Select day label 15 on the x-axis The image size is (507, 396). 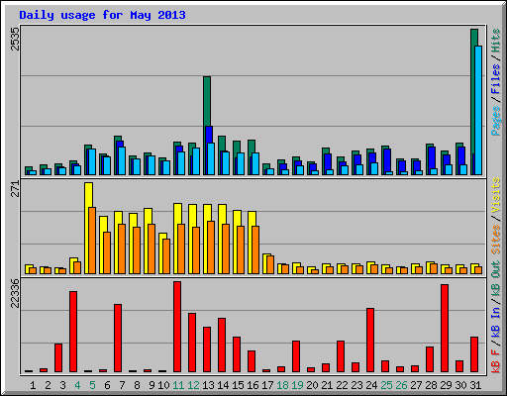238,385
